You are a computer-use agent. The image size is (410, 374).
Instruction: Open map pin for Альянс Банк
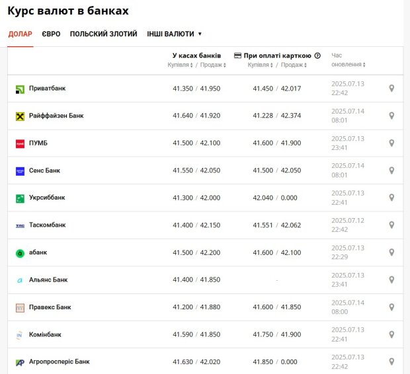point(391,280)
